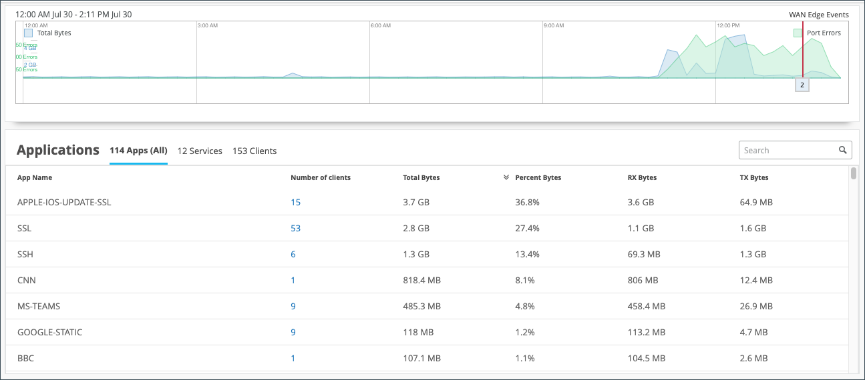Click the sort arrow beside Percent Bytes

506,178
